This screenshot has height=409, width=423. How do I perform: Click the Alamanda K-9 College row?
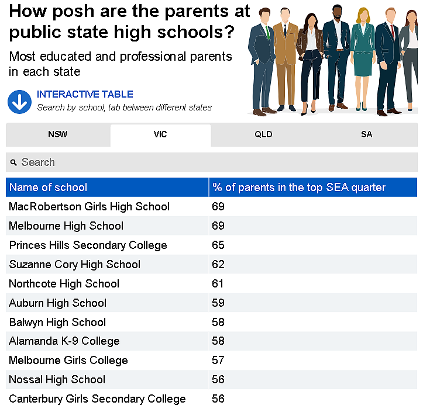pos(212,341)
